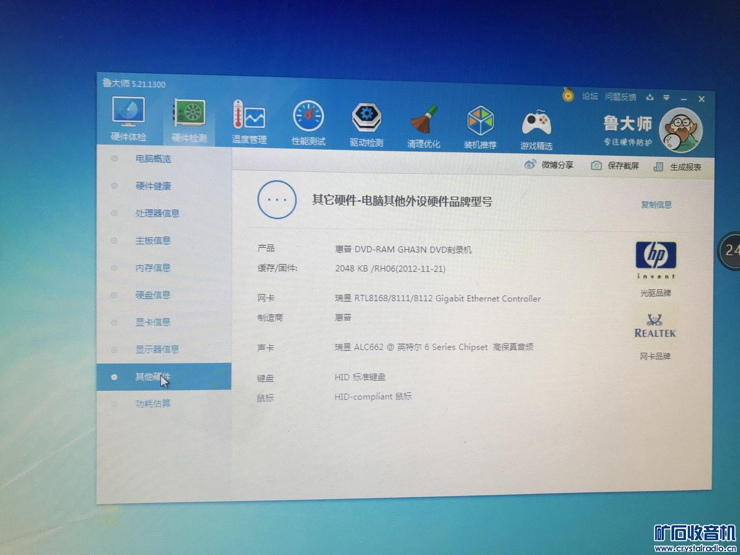The width and height of the screenshot is (740, 555).
Task: Open the title bar main menu dropdown arrow
Action: click(667, 98)
